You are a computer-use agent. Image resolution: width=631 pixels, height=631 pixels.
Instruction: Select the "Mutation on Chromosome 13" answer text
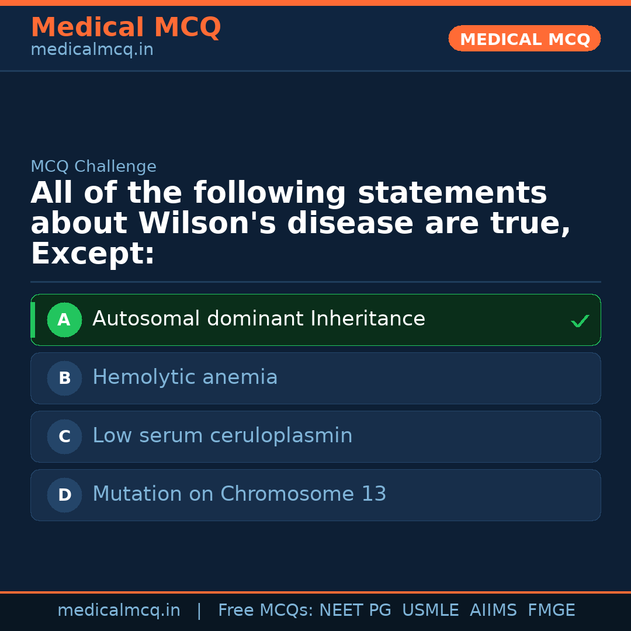click(239, 494)
